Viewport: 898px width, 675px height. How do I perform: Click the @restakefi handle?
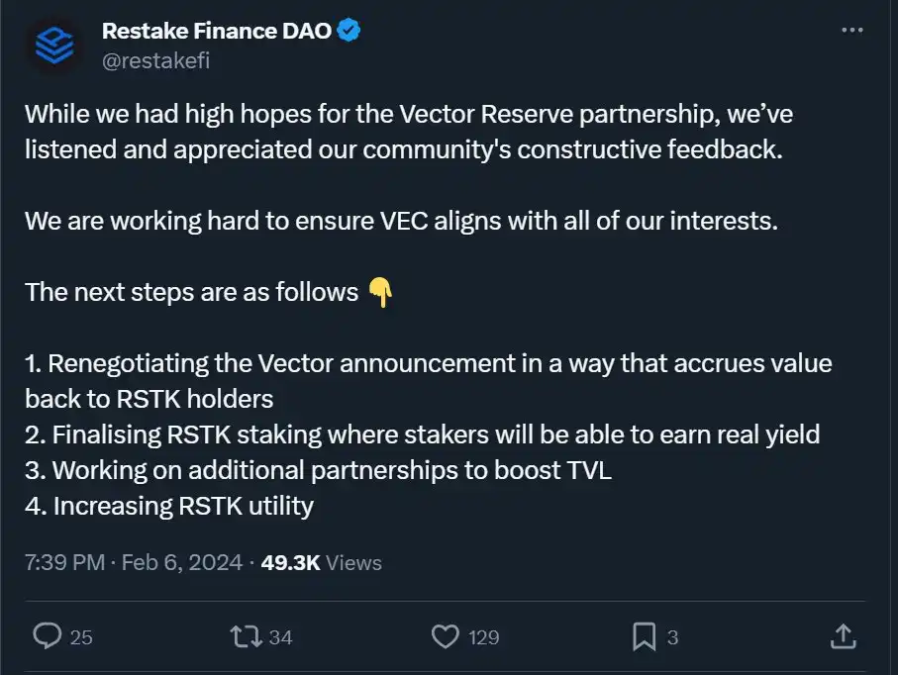tap(155, 60)
